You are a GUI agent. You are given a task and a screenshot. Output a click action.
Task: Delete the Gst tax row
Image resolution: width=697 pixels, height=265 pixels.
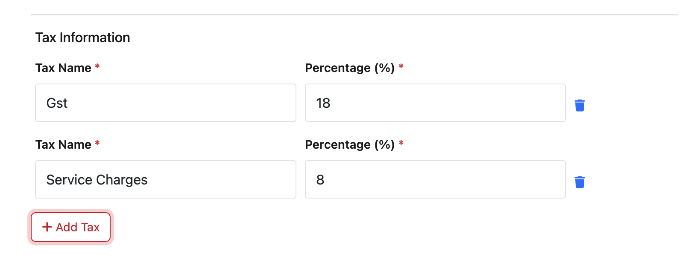pyautogui.click(x=580, y=105)
